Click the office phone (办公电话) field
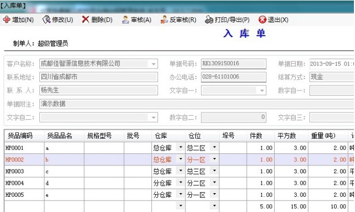This screenshot has height=212, width=355. [234, 77]
